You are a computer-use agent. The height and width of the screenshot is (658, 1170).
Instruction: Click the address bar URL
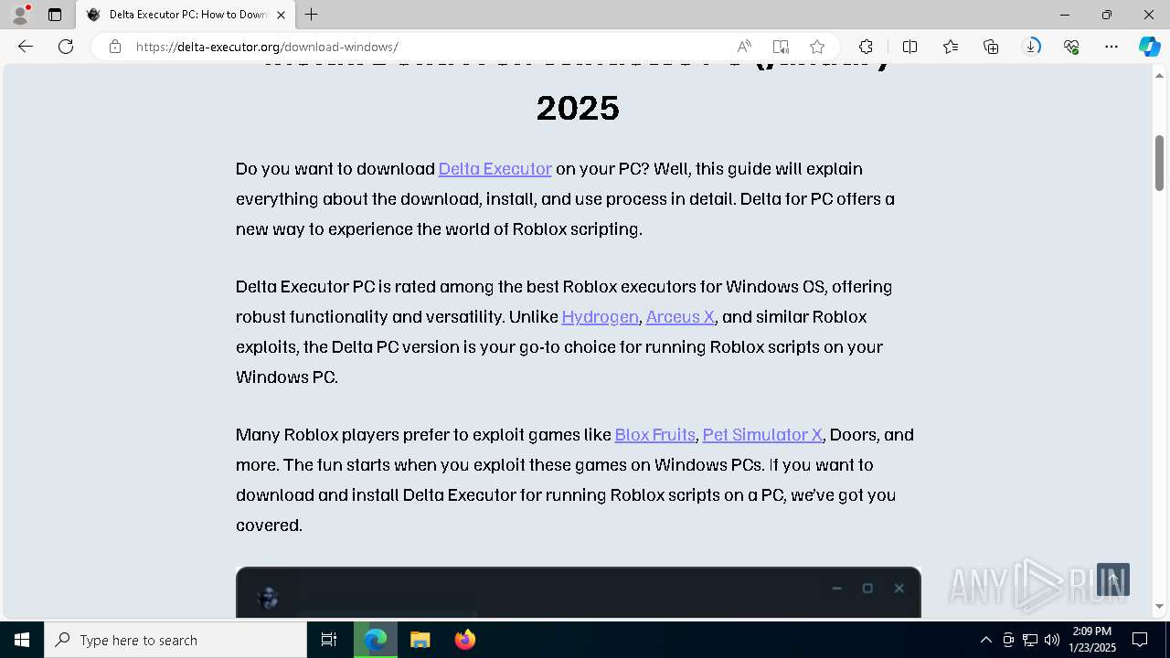267,47
